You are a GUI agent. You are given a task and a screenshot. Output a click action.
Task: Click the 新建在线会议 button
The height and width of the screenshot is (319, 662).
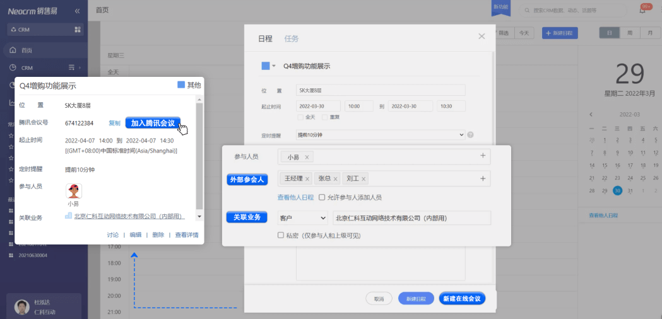[x=462, y=299]
